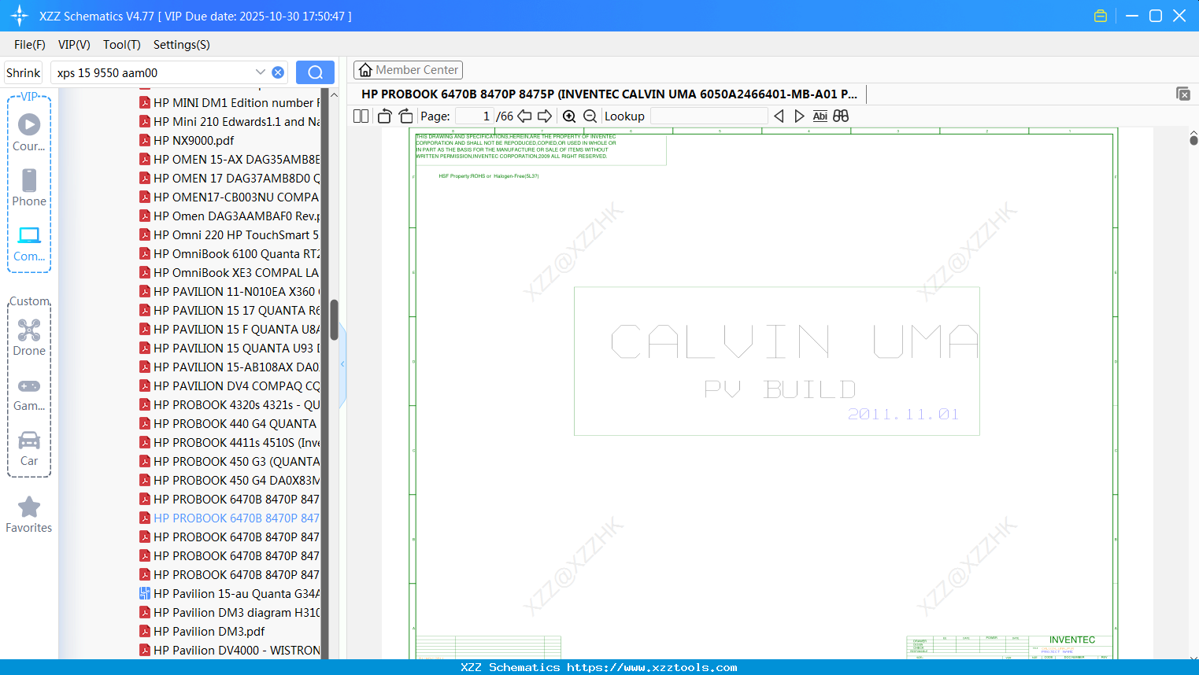Click the Lookup text field
This screenshot has height=675, width=1199.
click(709, 116)
